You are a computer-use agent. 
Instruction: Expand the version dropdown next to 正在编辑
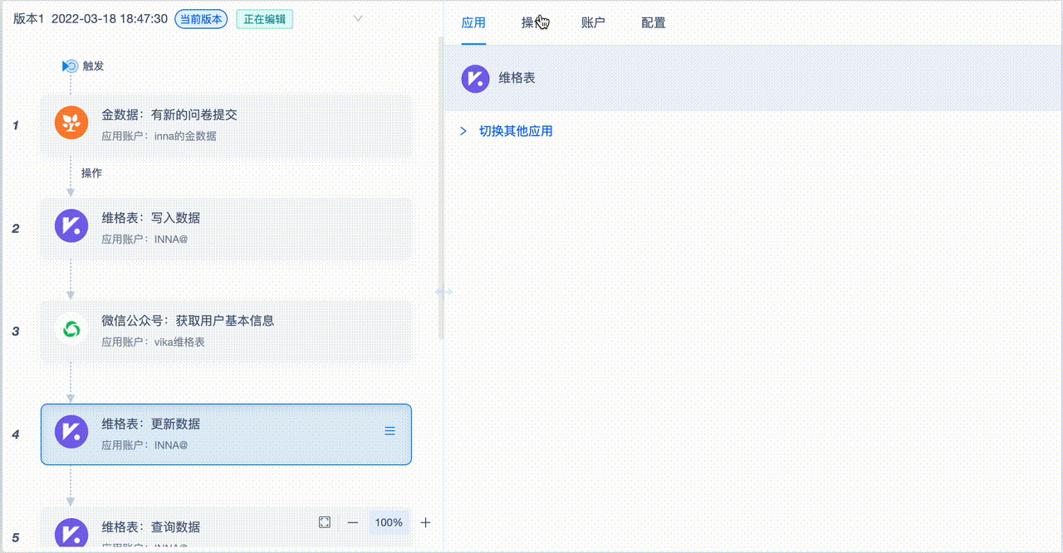coord(357,17)
